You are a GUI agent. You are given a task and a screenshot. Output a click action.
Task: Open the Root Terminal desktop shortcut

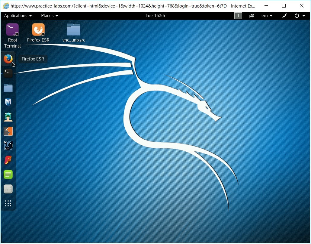click(12, 36)
